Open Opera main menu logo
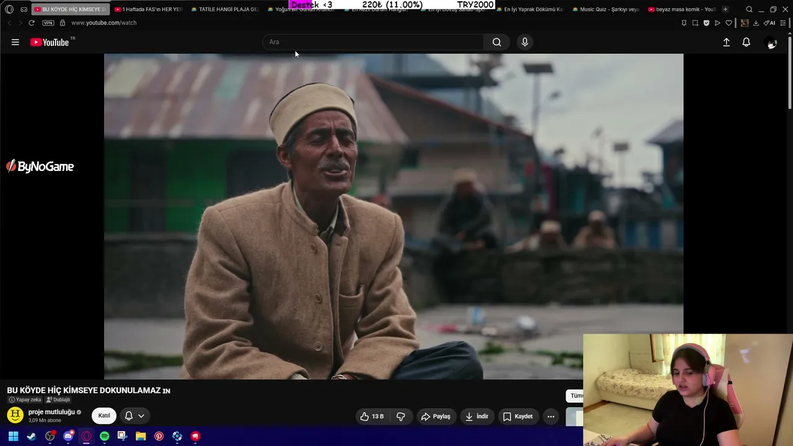 [9, 9]
